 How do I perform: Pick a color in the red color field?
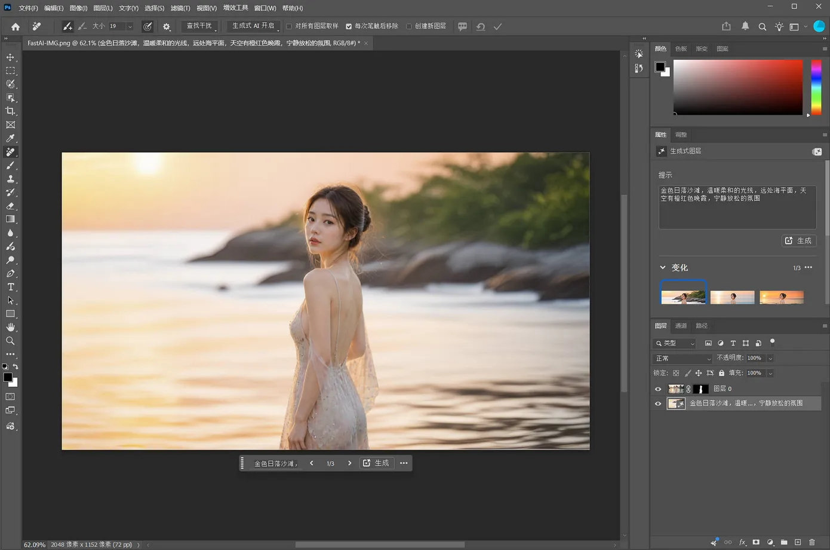click(x=738, y=87)
